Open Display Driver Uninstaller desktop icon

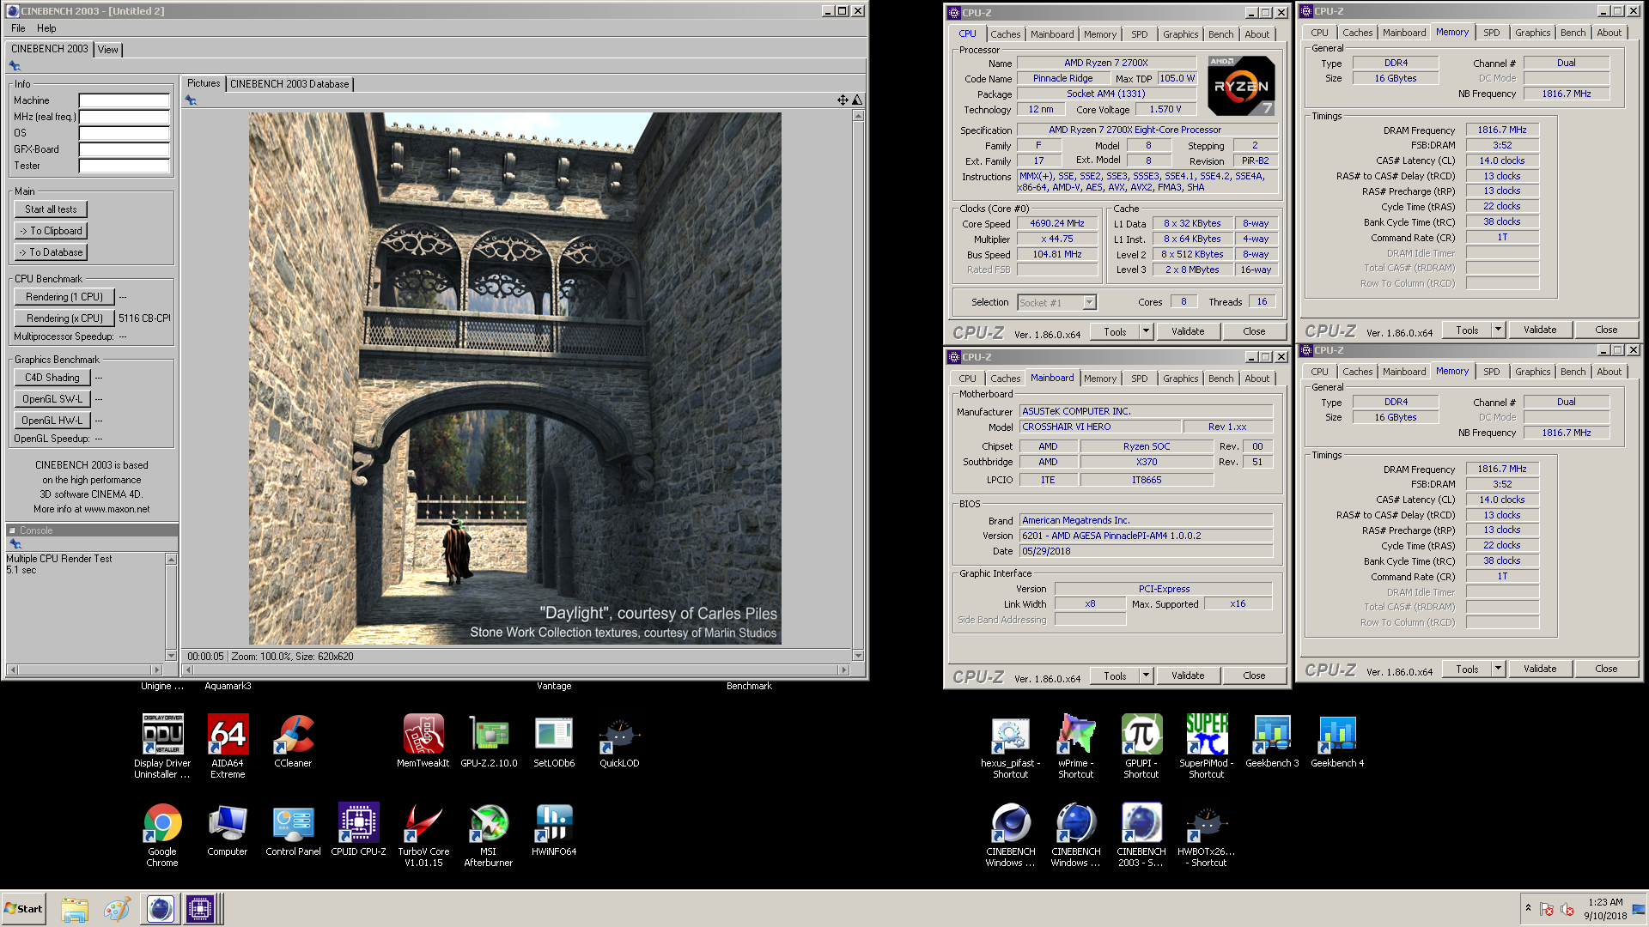point(162,745)
